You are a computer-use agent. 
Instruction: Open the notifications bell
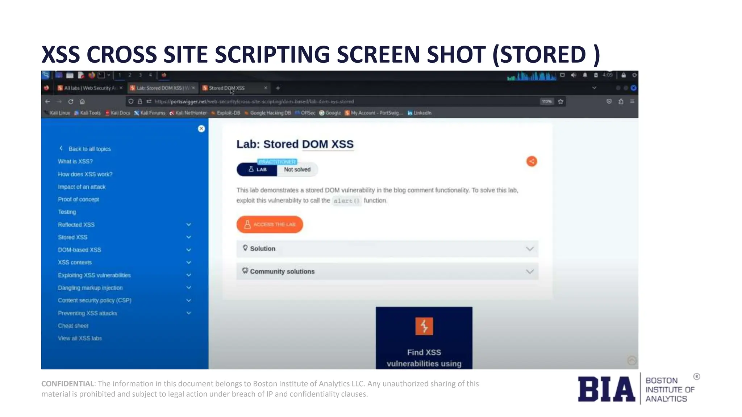click(x=585, y=75)
